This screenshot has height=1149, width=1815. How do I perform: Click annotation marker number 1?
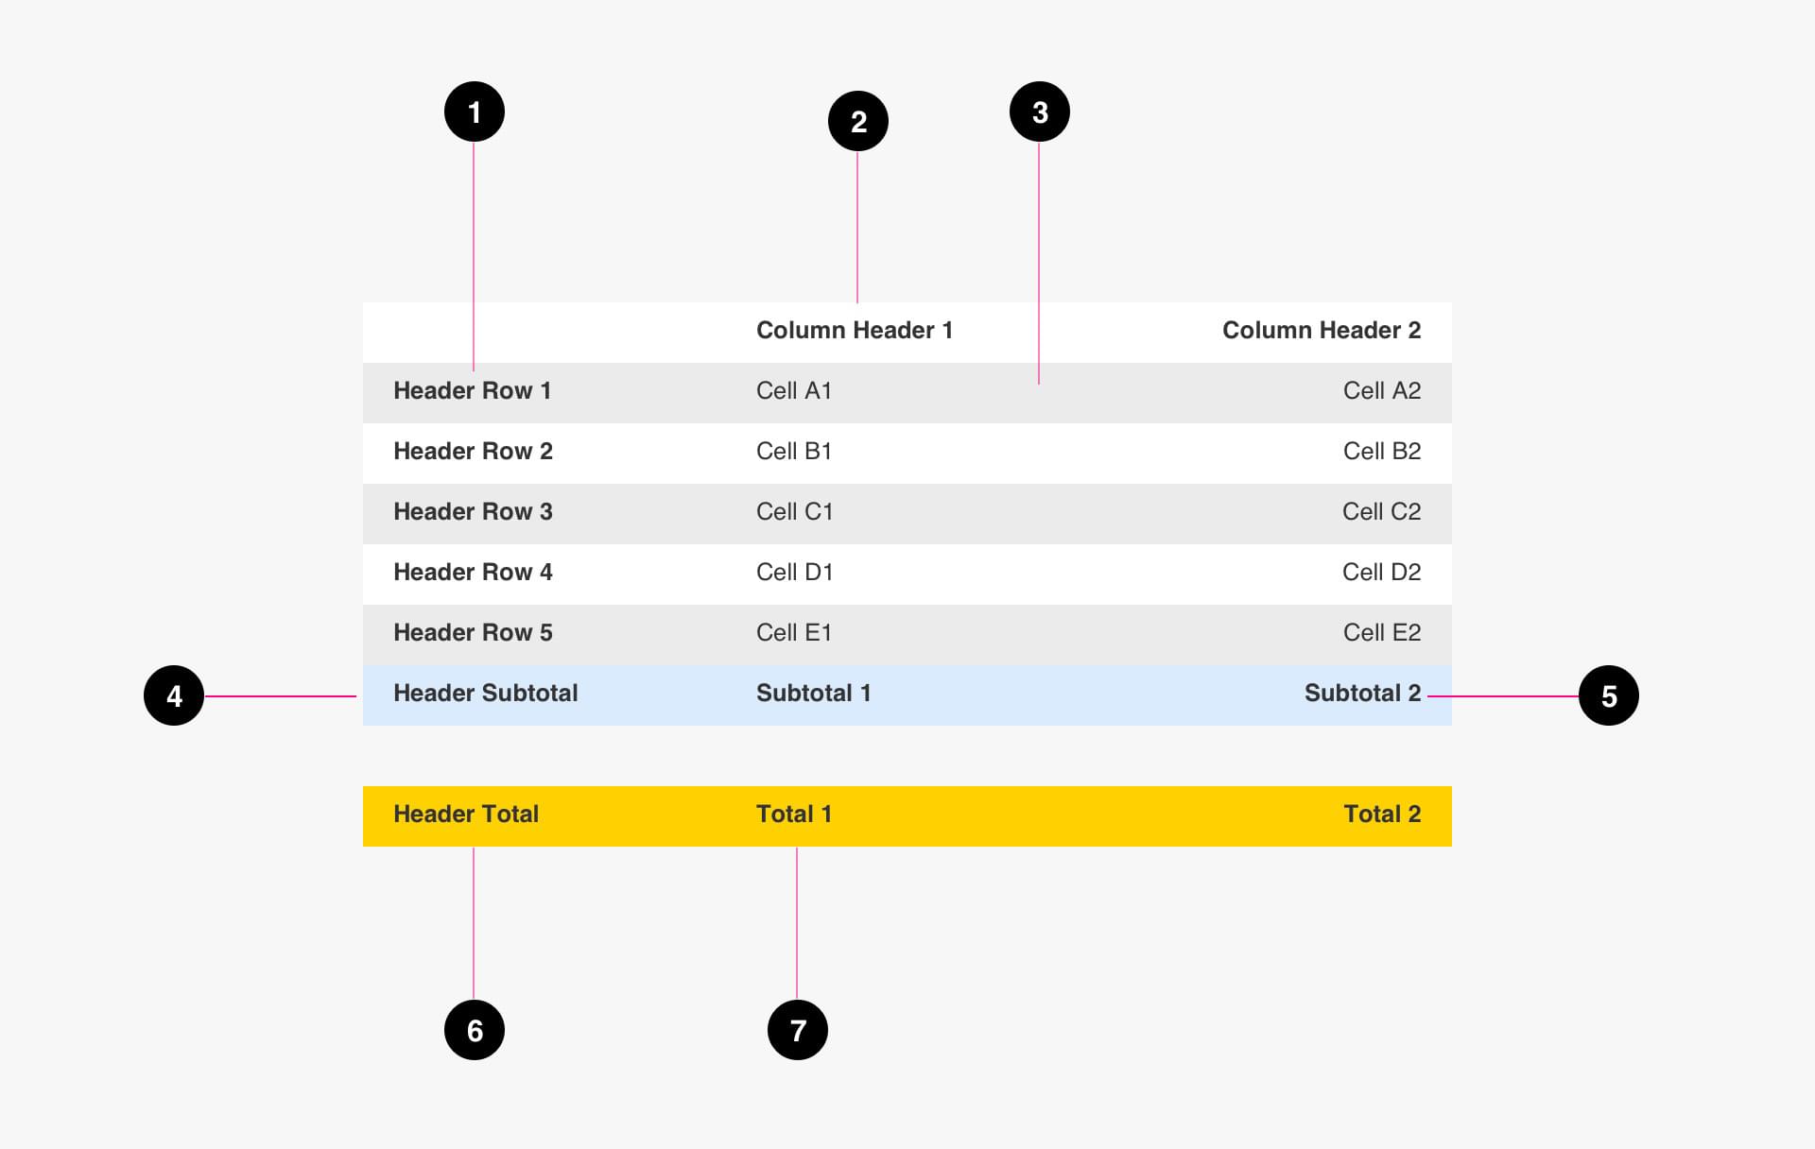(x=475, y=111)
